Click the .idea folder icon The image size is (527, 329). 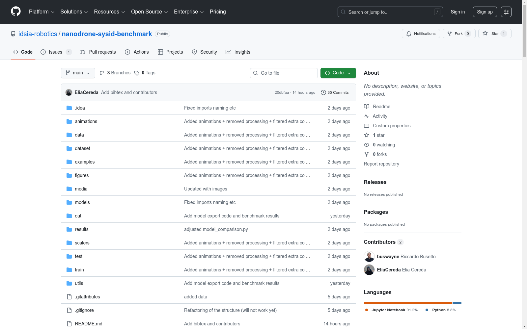click(69, 108)
